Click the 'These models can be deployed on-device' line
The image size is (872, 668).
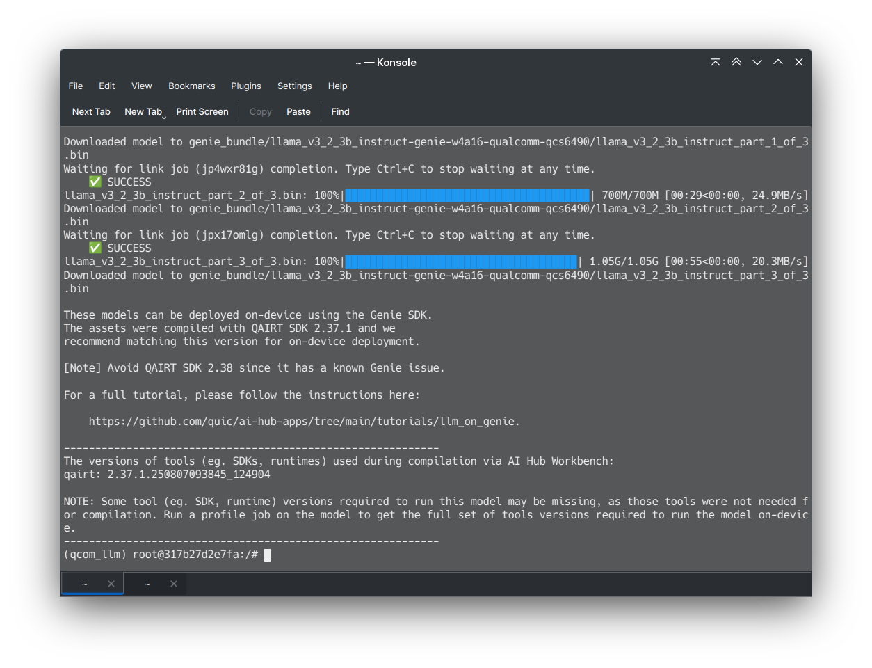tap(248, 315)
